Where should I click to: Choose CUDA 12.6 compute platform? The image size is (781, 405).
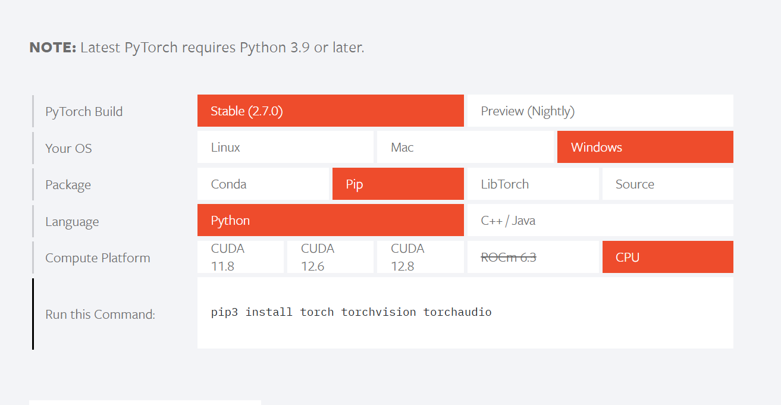click(x=330, y=257)
